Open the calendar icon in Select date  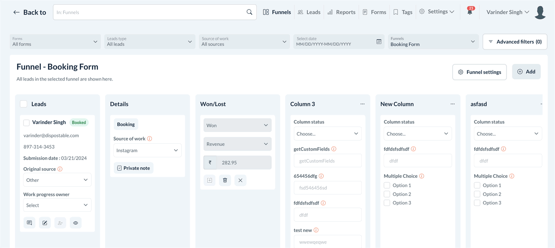(x=379, y=42)
